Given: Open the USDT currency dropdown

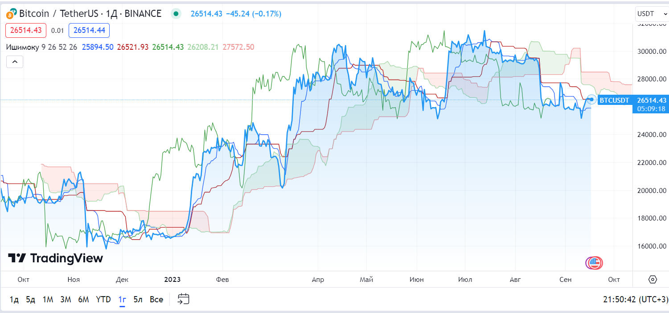Looking at the screenshot, I should click(x=651, y=14).
